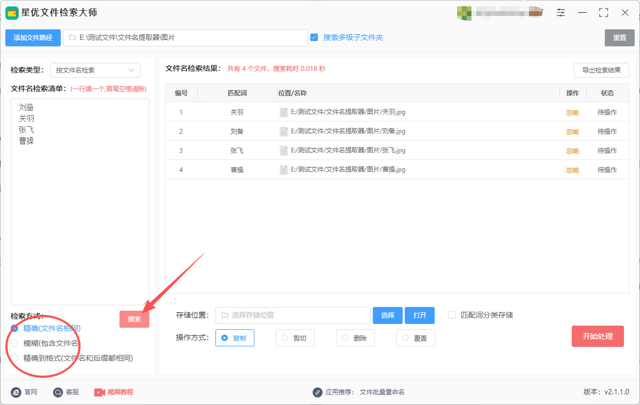Click 忽略 for the 关羽 row
Screen dimensions: 640x405
(x=572, y=112)
